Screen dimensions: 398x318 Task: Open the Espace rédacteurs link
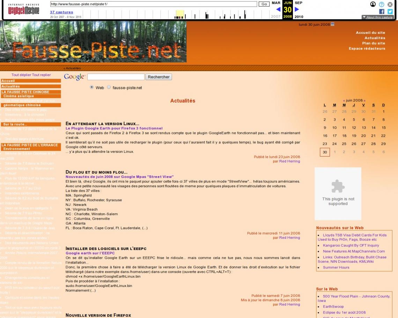(x=367, y=49)
